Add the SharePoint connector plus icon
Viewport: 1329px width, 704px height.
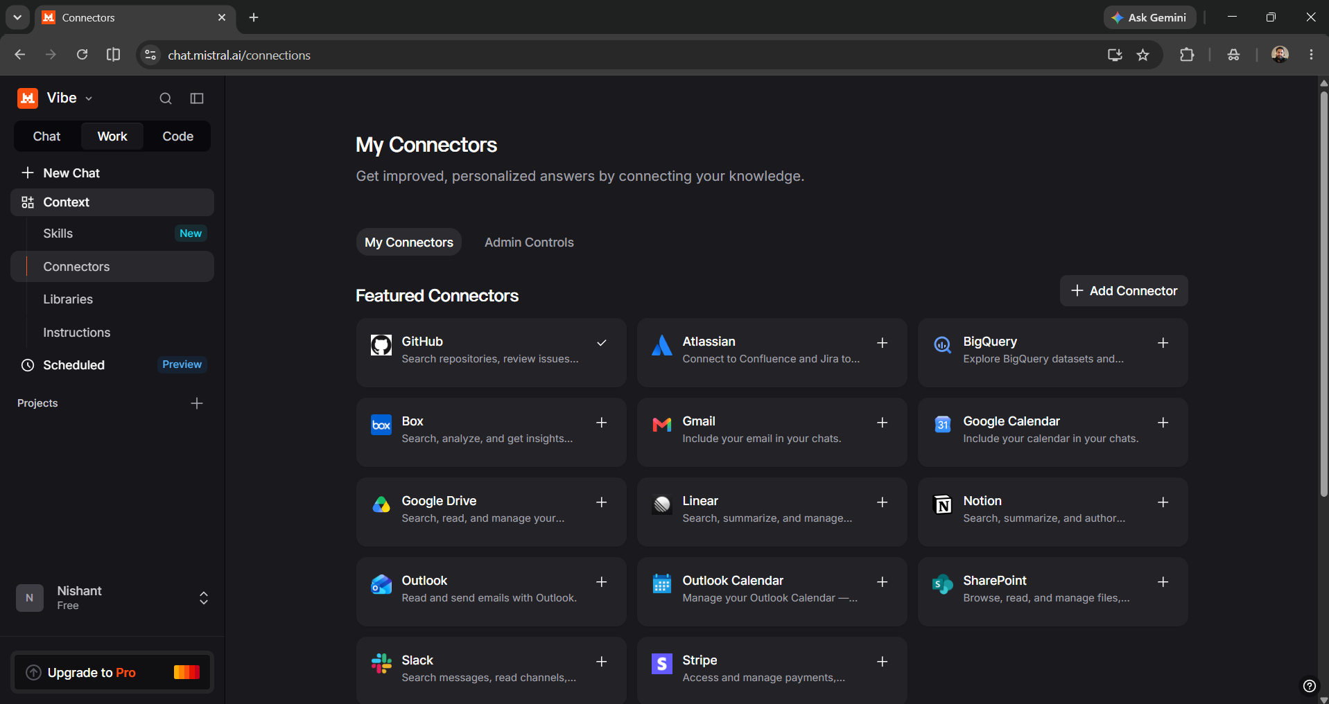[x=1163, y=582]
